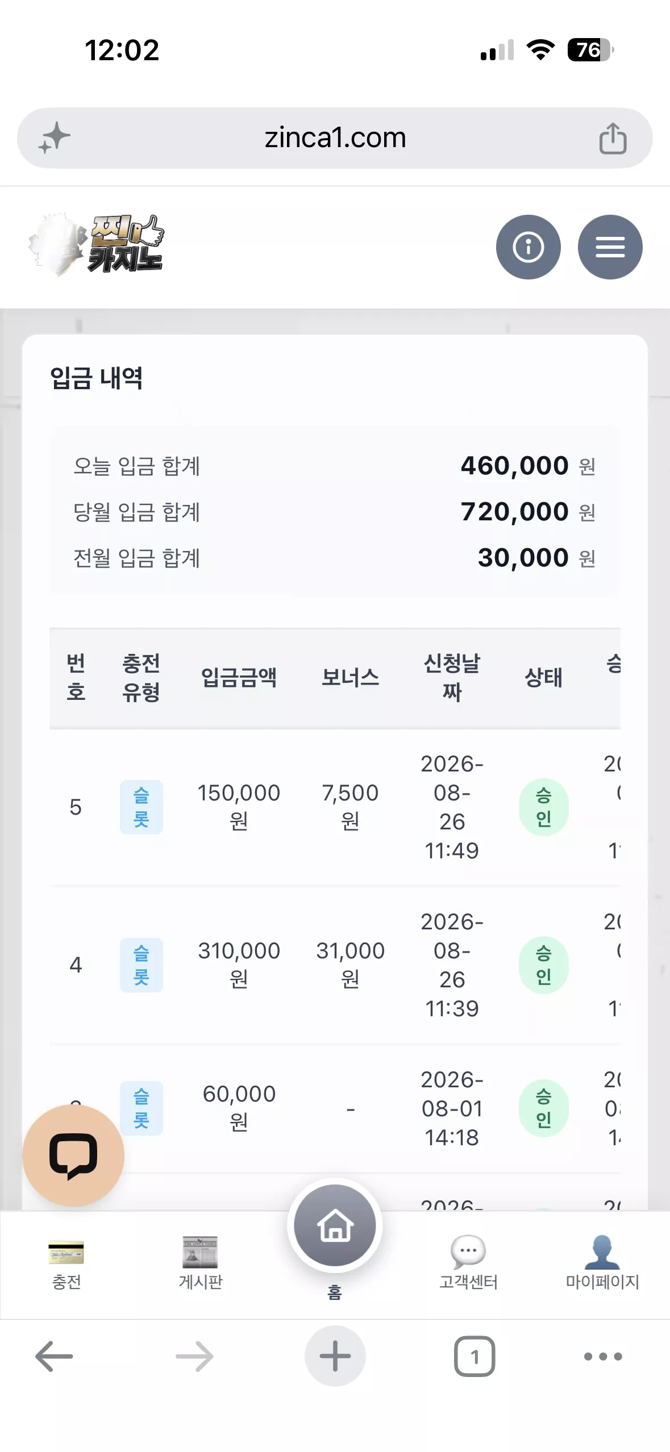Screen dimensions: 670x1452
Task: Show open tabs counter
Action: tap(475, 1357)
